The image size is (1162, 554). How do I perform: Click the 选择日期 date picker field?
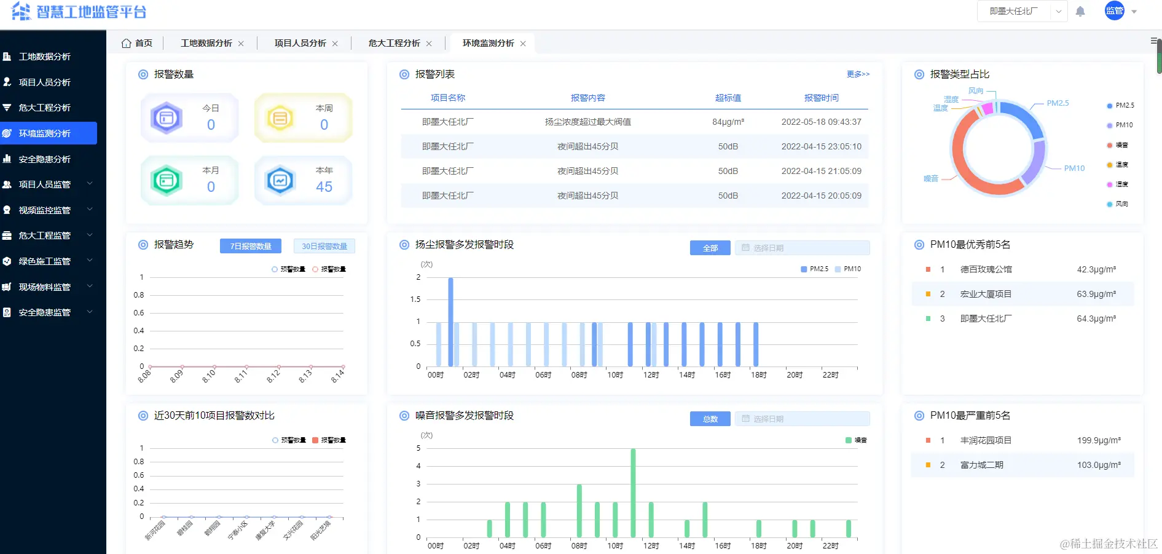click(x=802, y=247)
